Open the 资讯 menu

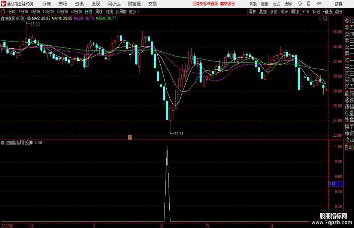pyautogui.click(x=79, y=4)
